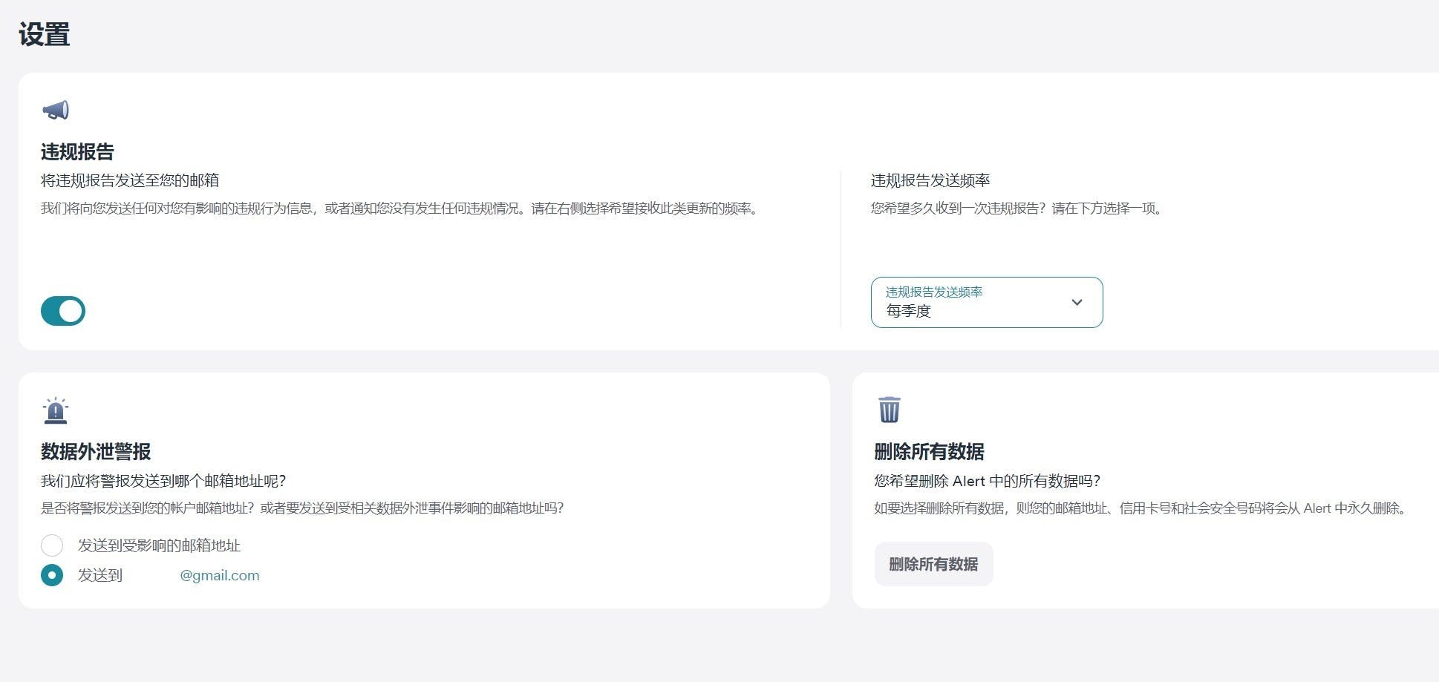Click the bold 删除所有数据 section heading
The height and width of the screenshot is (682, 1439).
tap(929, 451)
